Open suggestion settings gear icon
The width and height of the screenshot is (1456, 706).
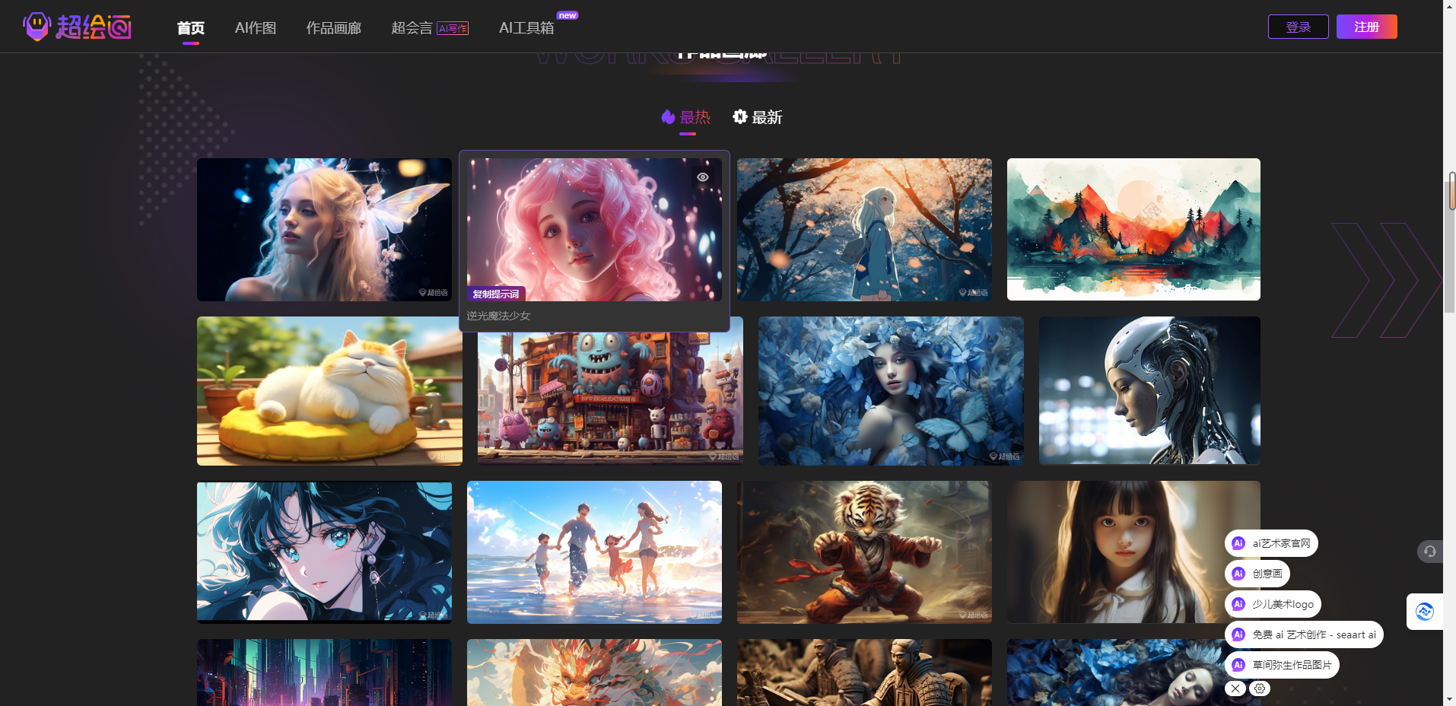[1260, 689]
